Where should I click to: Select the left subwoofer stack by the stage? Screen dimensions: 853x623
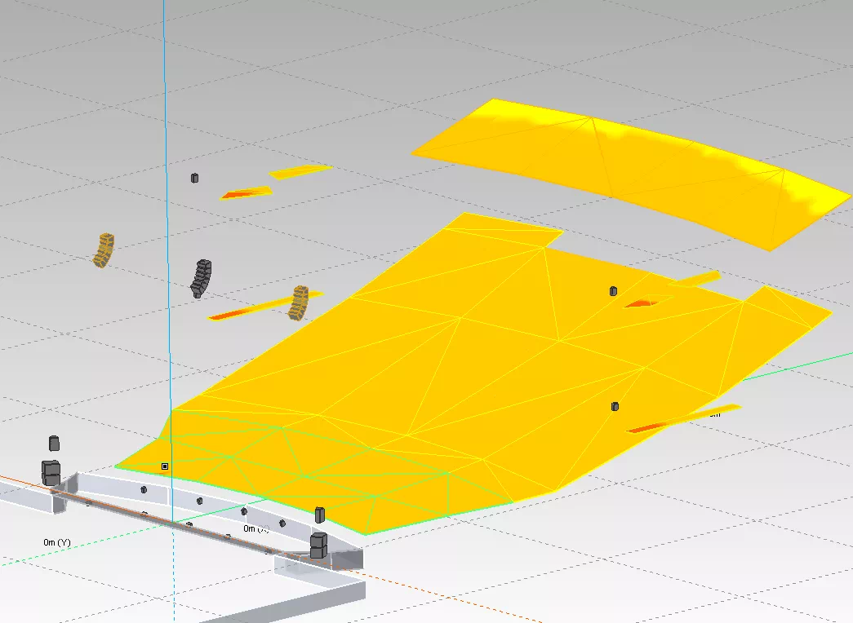[x=51, y=472]
